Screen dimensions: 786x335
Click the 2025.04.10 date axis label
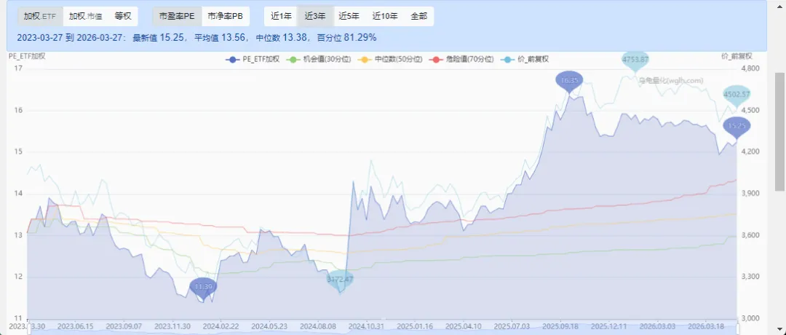[462, 325]
